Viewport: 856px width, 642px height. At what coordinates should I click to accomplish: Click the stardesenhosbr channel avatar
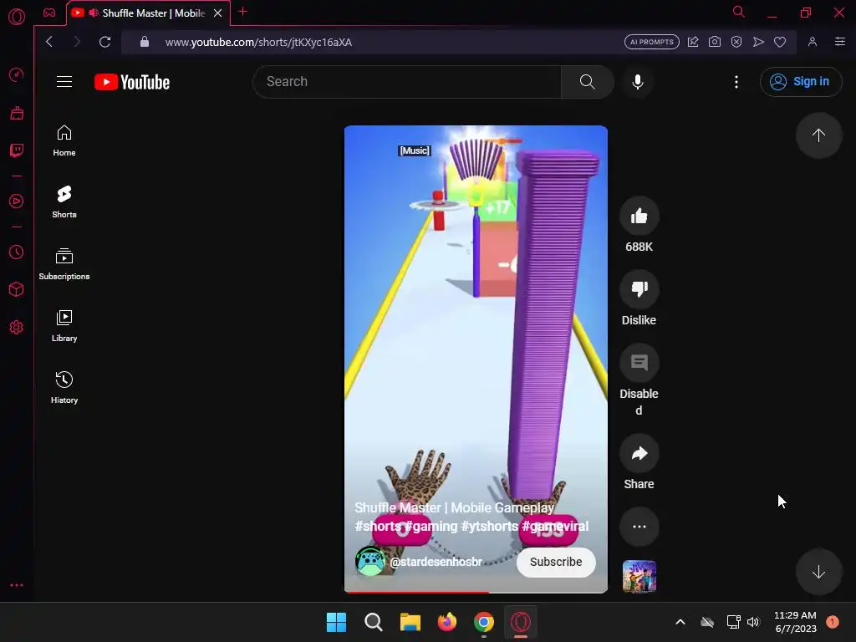coord(370,562)
